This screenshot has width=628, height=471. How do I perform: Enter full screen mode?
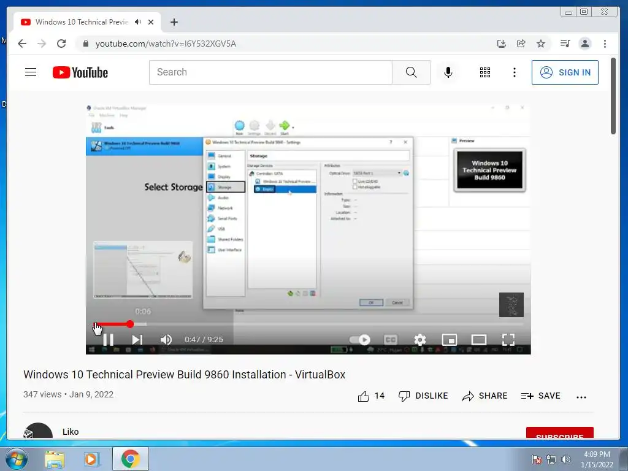click(508, 340)
